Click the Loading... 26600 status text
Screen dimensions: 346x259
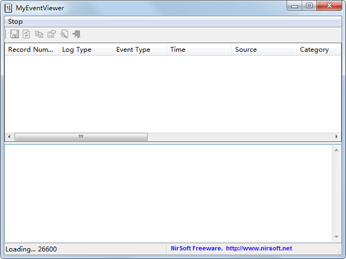click(x=31, y=249)
